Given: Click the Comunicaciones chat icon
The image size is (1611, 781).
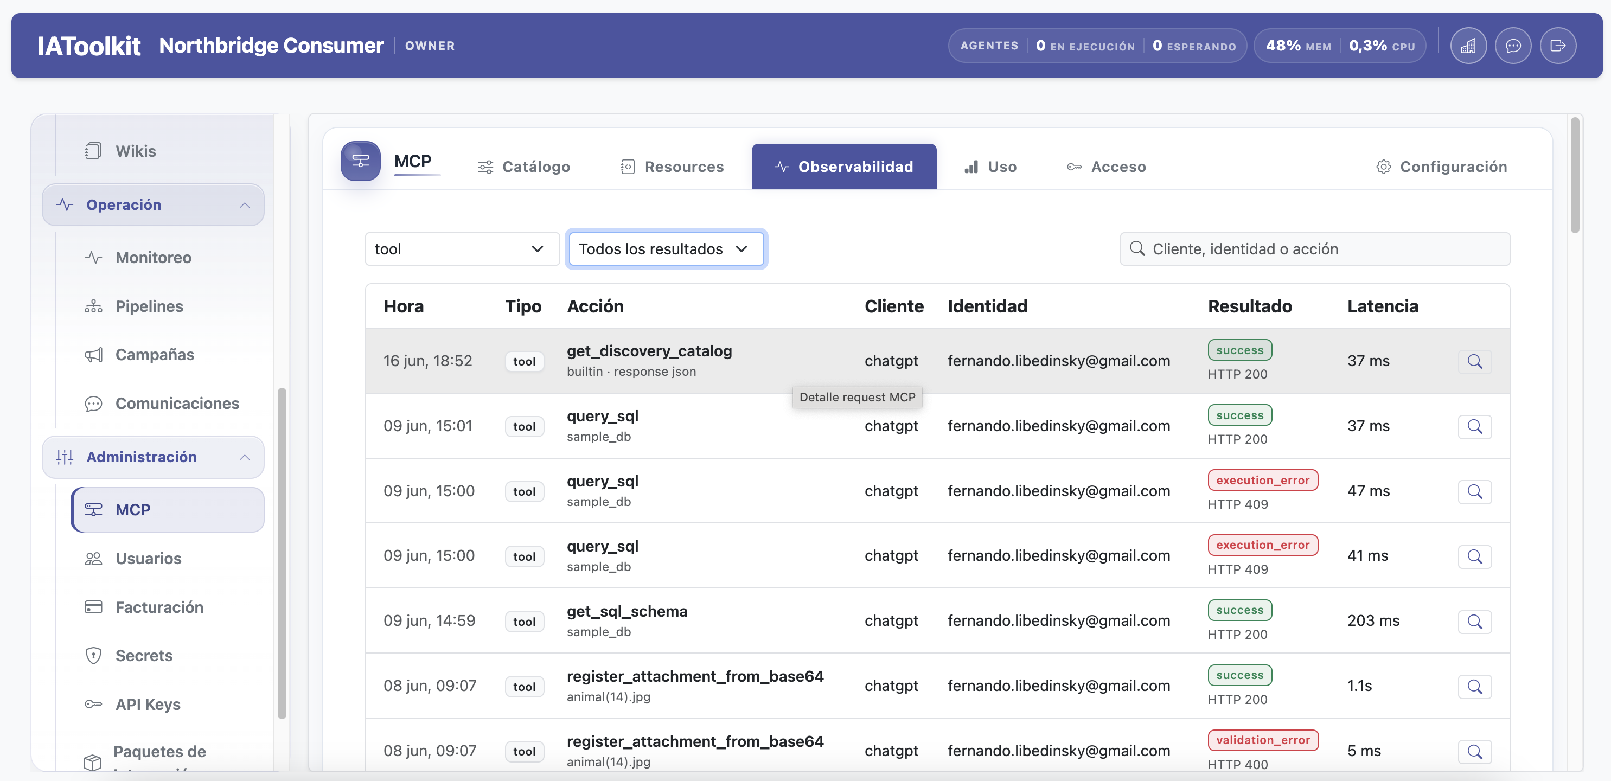Looking at the screenshot, I should click(x=93, y=404).
